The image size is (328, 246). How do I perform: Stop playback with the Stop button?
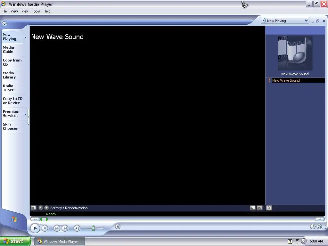45,228
